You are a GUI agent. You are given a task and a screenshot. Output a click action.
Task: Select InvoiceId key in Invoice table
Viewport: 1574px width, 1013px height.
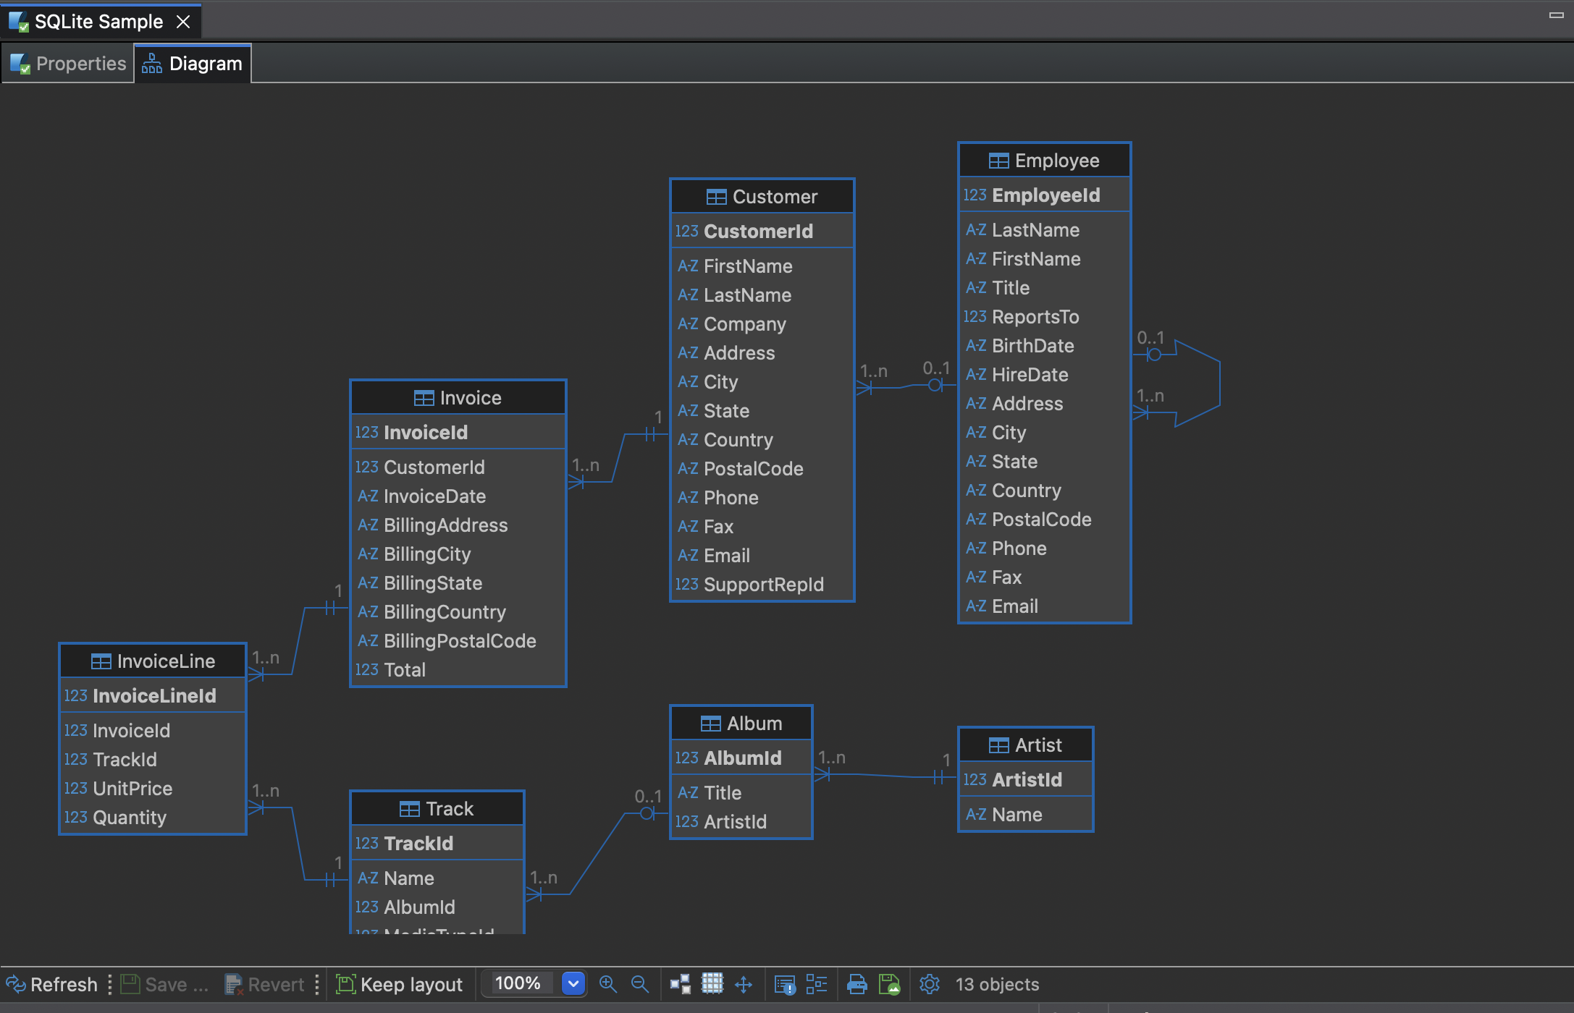458,433
